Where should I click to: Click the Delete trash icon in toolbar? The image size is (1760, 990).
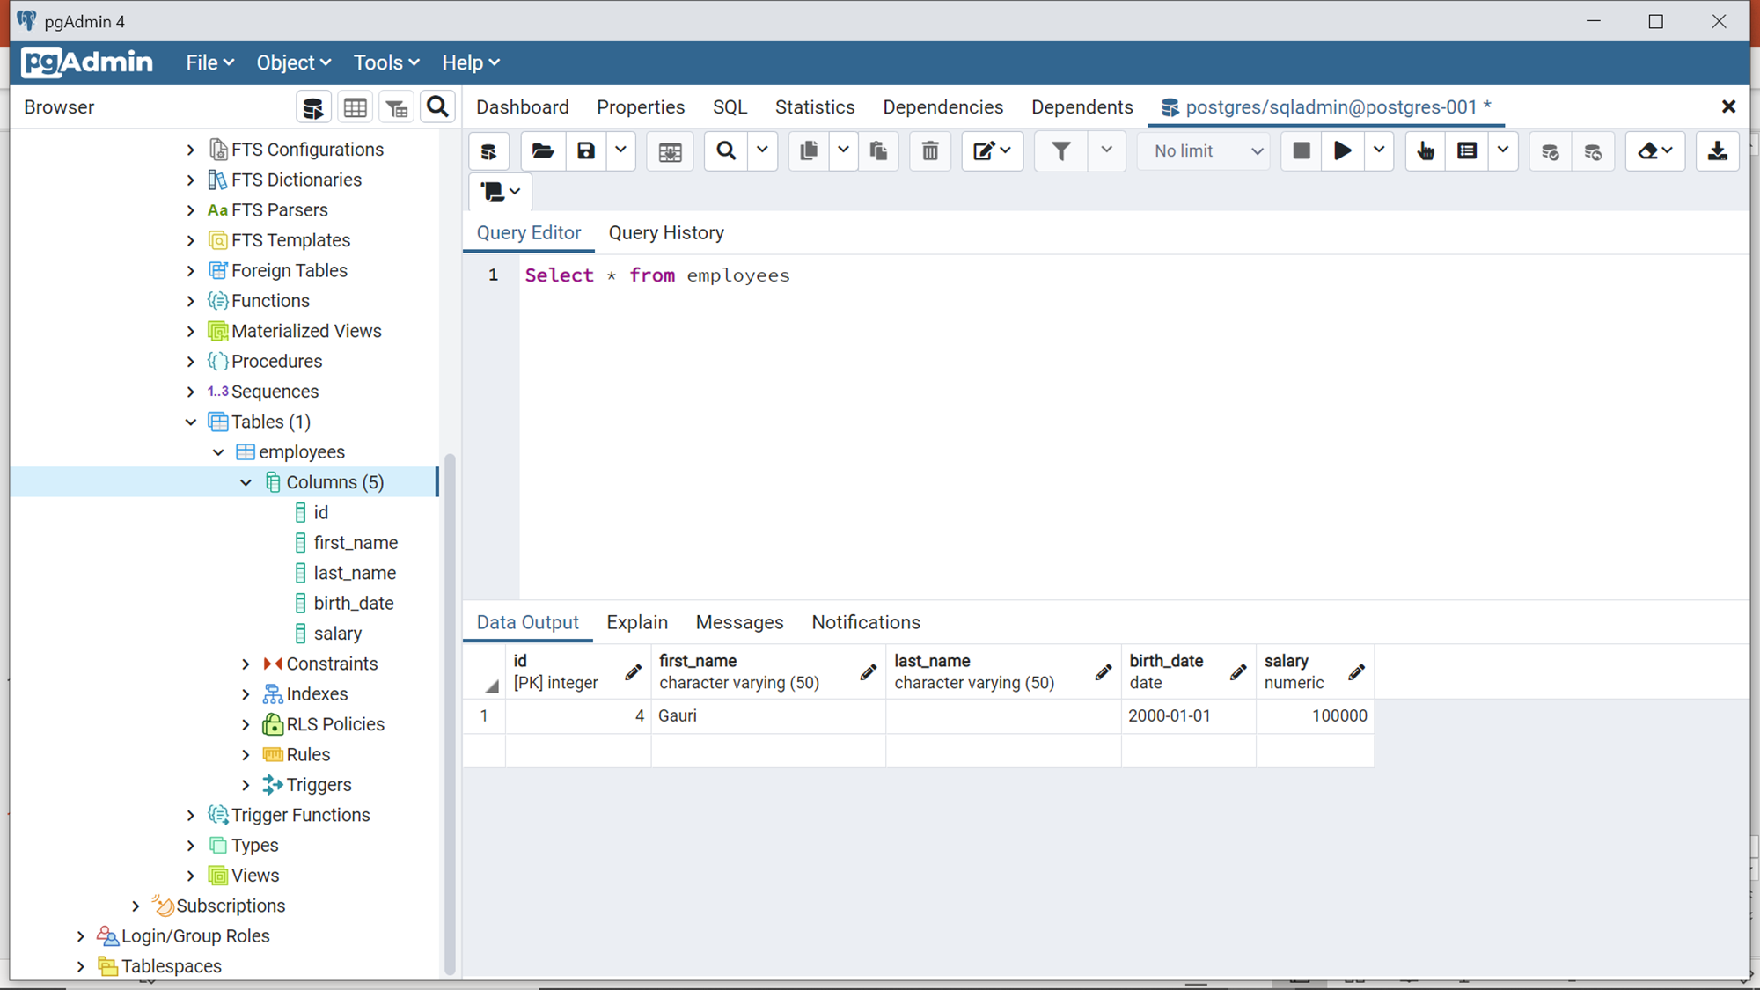coord(930,151)
